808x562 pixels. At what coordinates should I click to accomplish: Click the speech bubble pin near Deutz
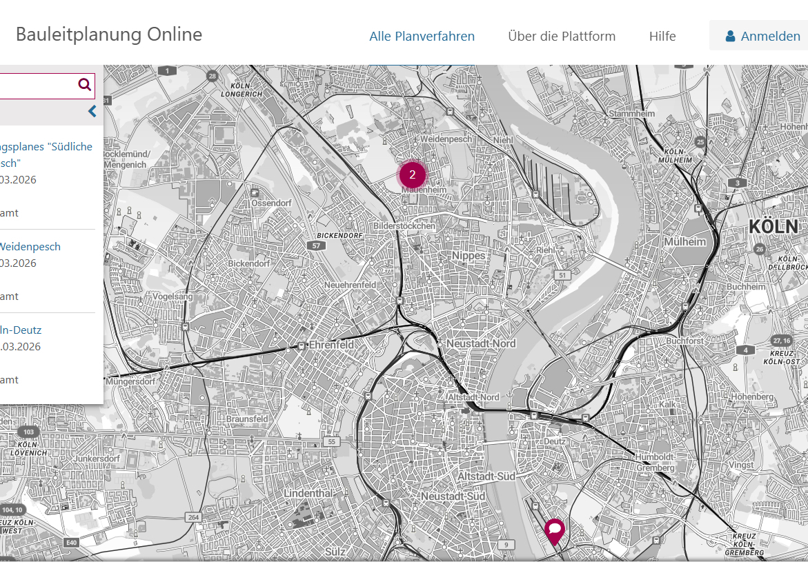click(554, 530)
